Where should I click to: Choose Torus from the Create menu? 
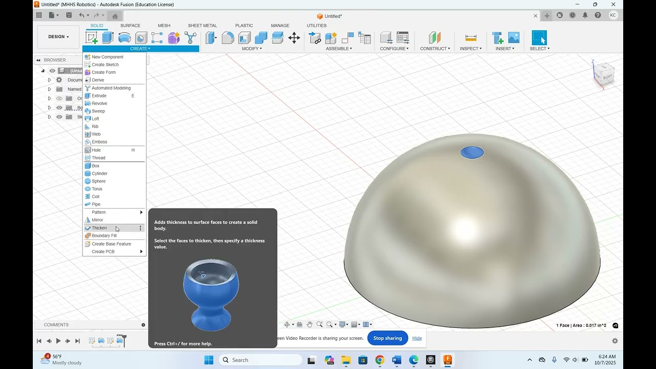[114, 189]
